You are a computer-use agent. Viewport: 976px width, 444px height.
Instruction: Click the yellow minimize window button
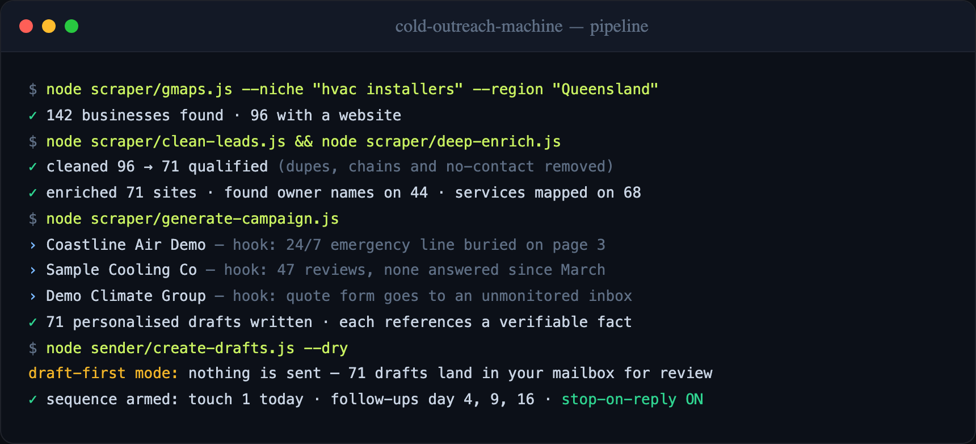[x=49, y=26]
